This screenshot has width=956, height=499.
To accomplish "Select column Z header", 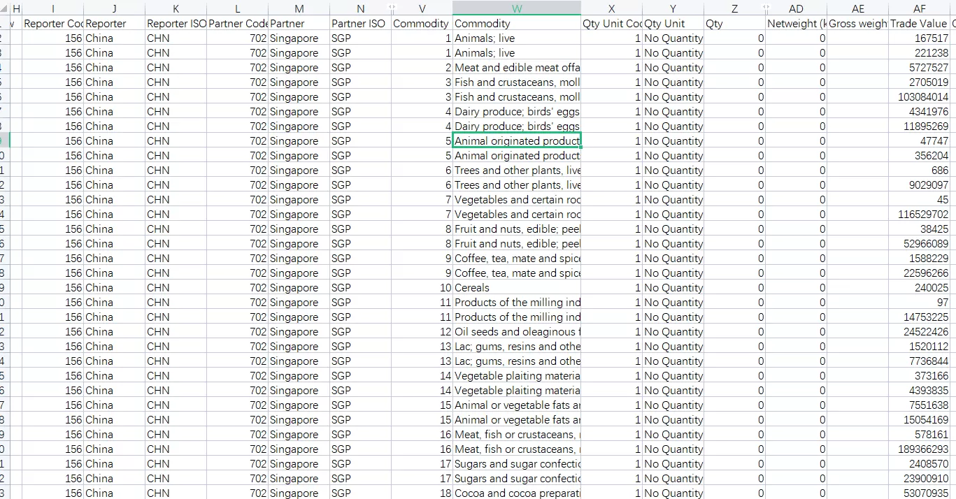I will [734, 8].
